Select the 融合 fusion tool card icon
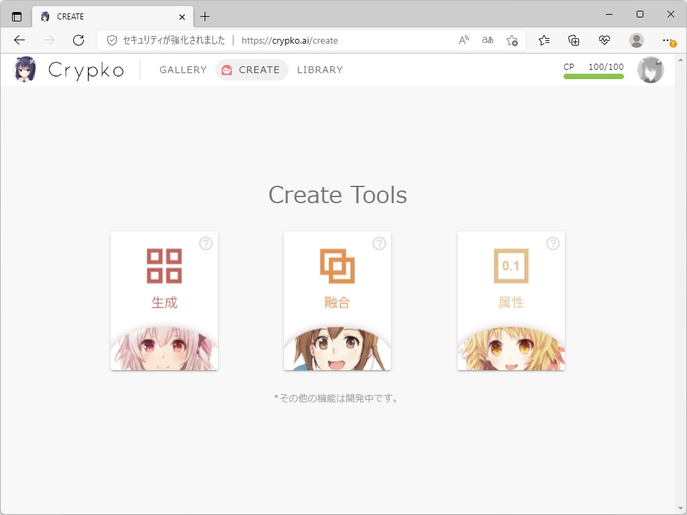687x515 pixels. 337,266
